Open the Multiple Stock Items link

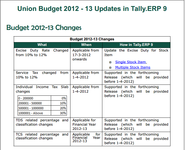(133, 67)
